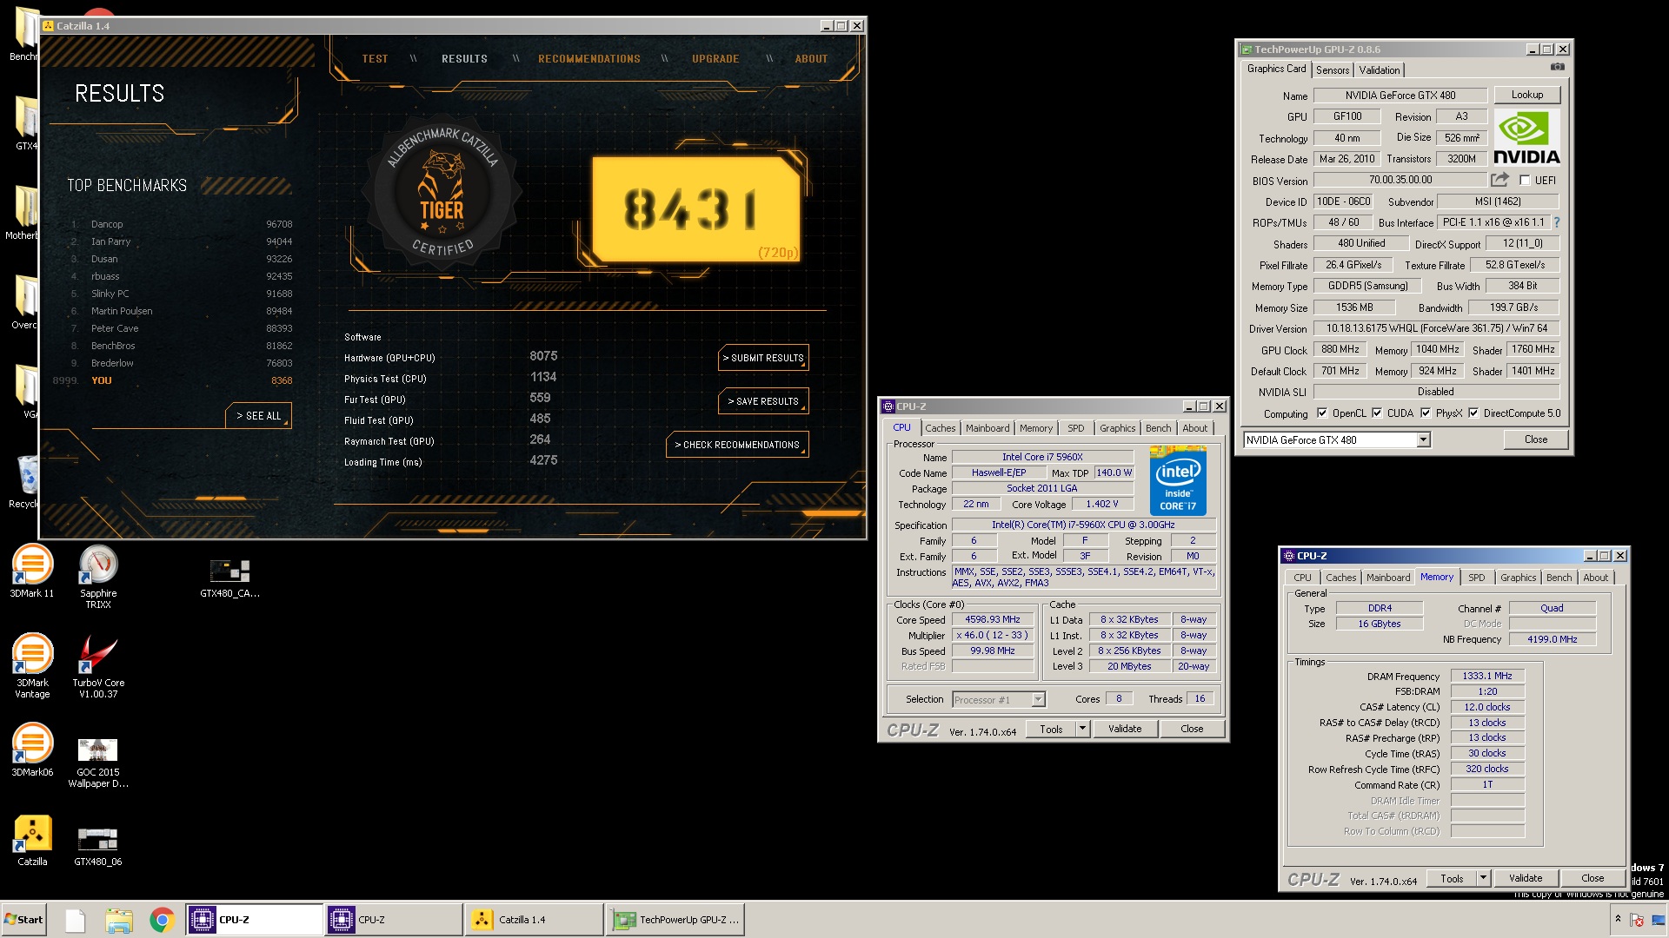Open the Bench tab in CPU-Z Memory window
This screenshot has height=938, width=1669.
click(1559, 578)
